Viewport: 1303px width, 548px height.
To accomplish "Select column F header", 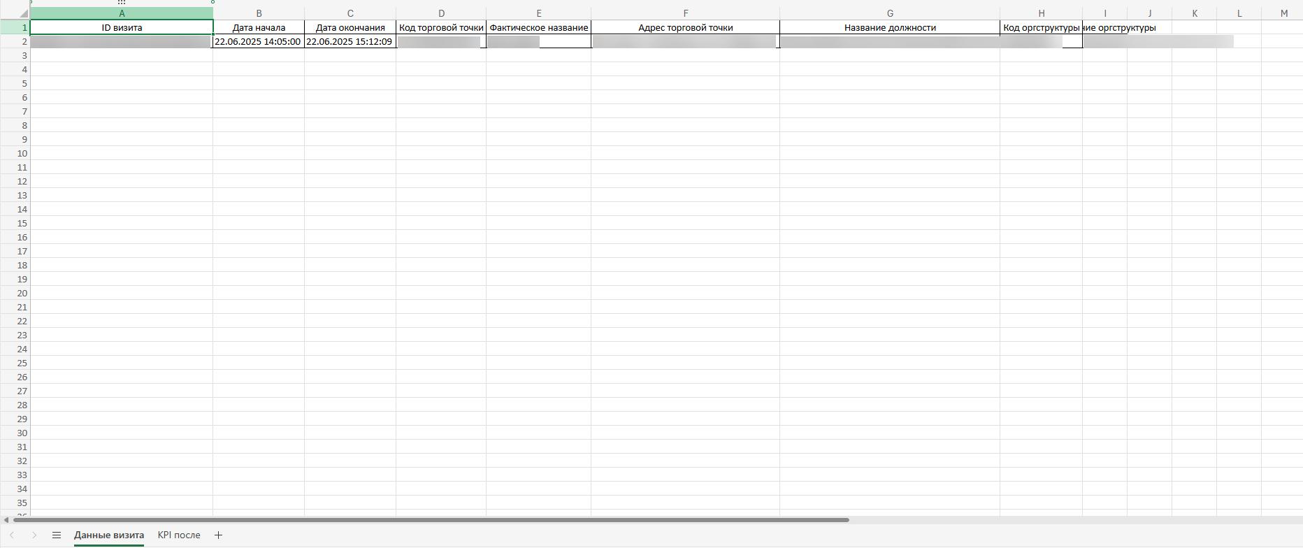I will click(686, 13).
